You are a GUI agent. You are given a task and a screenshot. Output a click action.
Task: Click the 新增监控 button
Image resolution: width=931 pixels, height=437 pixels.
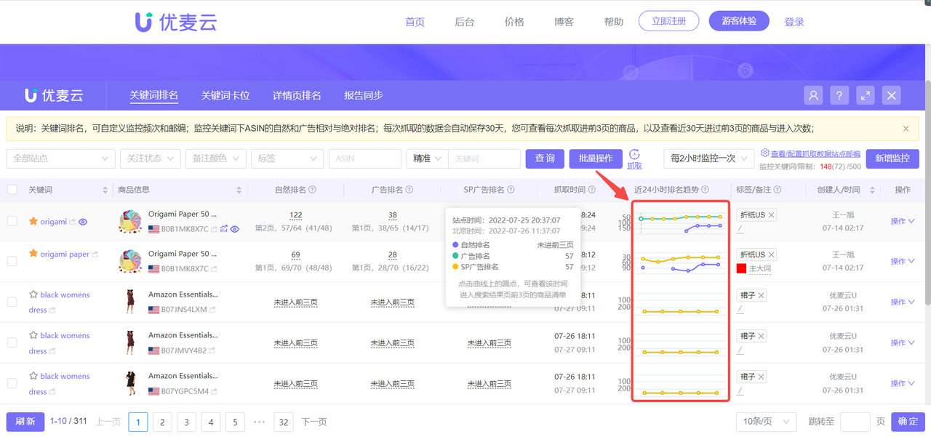coord(892,159)
